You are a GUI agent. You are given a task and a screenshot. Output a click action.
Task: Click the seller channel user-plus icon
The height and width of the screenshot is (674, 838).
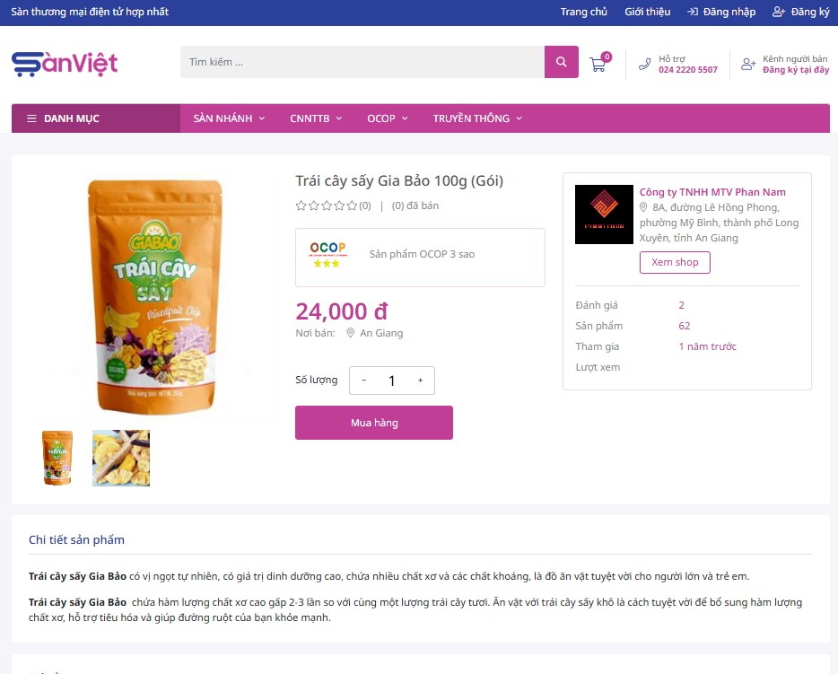[x=748, y=64]
